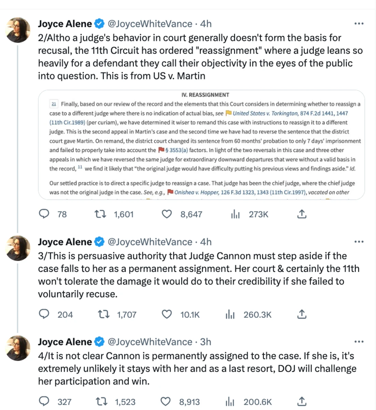Open the more options menu on tweet 4

pyautogui.click(x=359, y=342)
